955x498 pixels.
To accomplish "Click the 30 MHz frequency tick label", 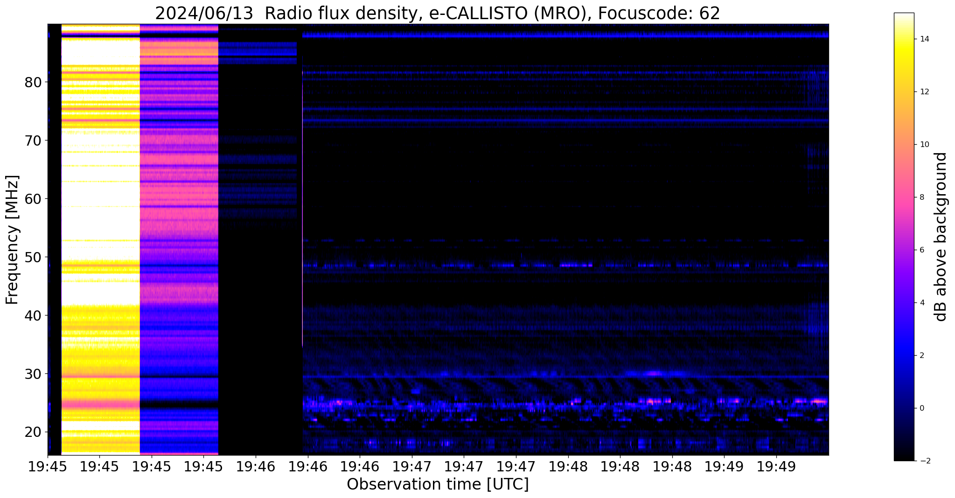I will [x=34, y=374].
